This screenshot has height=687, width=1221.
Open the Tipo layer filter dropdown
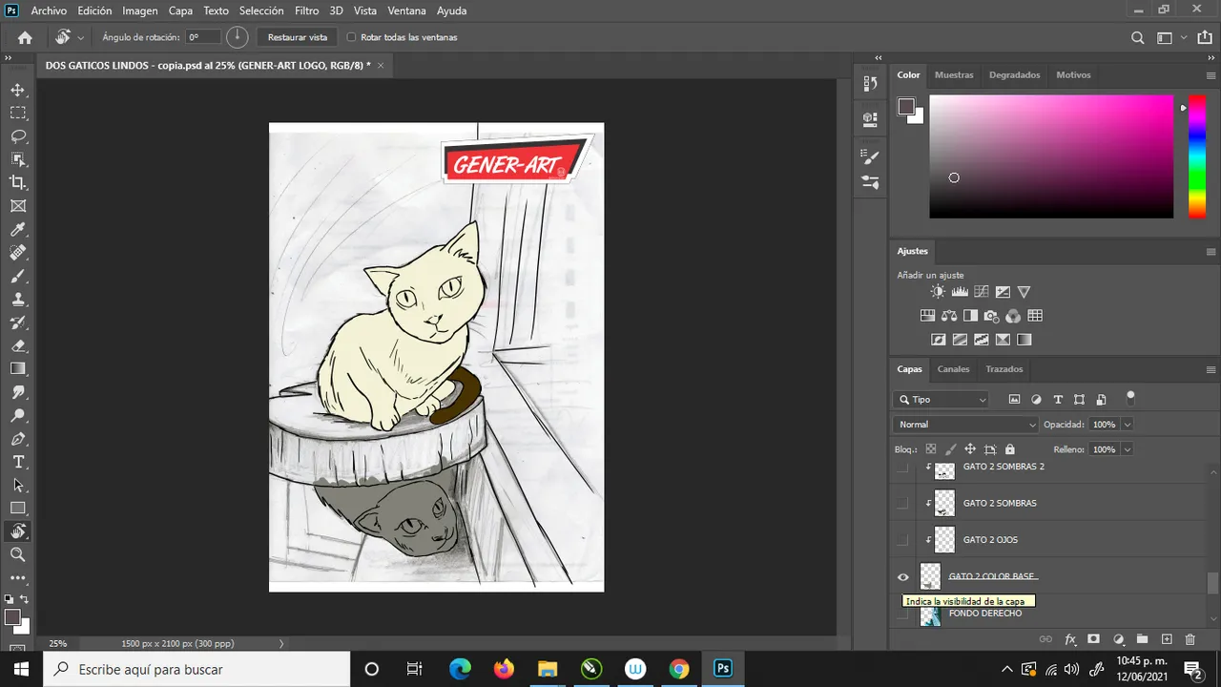coord(942,400)
